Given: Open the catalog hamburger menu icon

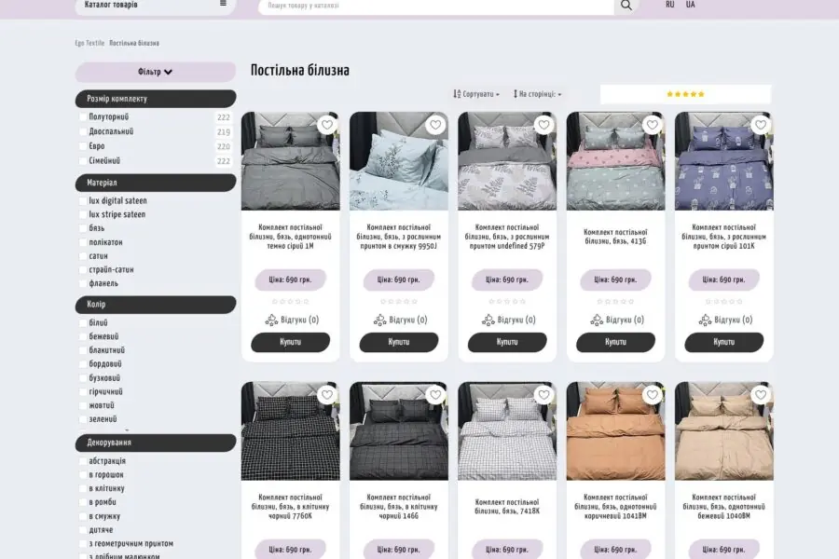Looking at the screenshot, I should click(223, 4).
